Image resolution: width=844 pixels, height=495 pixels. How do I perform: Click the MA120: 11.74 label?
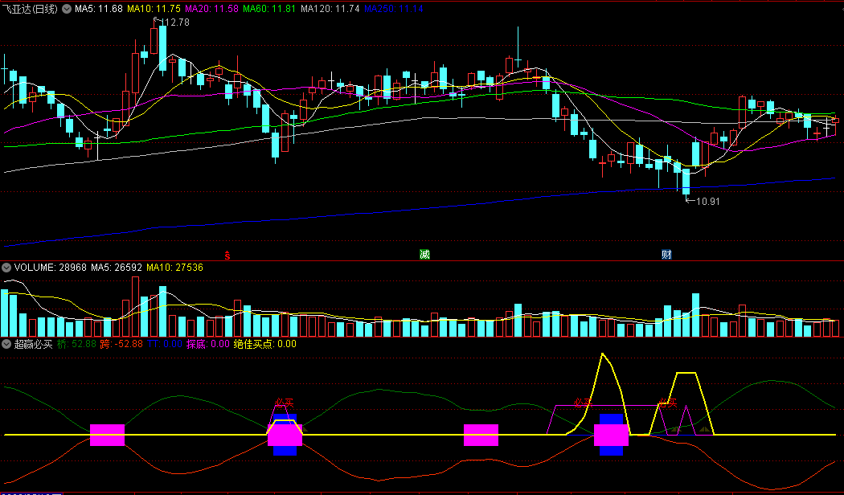coord(330,9)
